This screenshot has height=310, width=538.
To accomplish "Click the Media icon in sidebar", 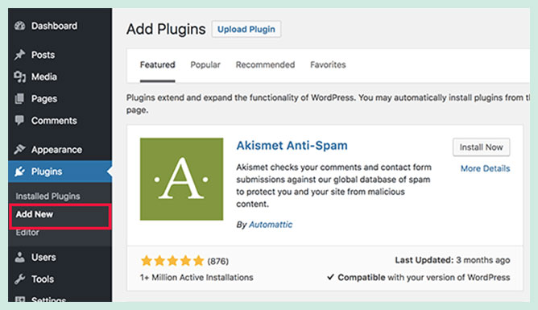I will (x=19, y=76).
